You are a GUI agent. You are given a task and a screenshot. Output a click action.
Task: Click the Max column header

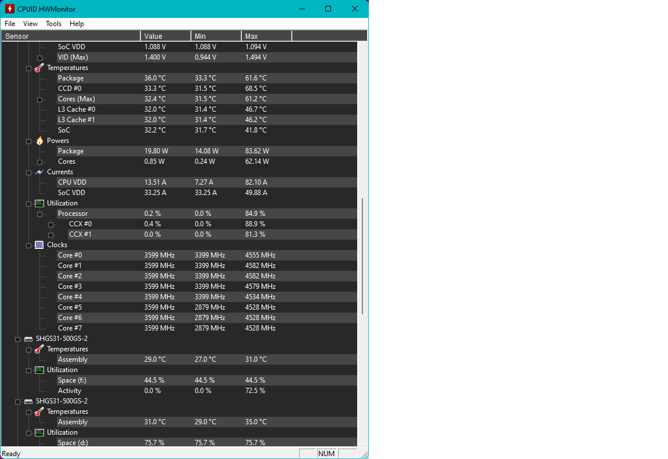tap(266, 36)
